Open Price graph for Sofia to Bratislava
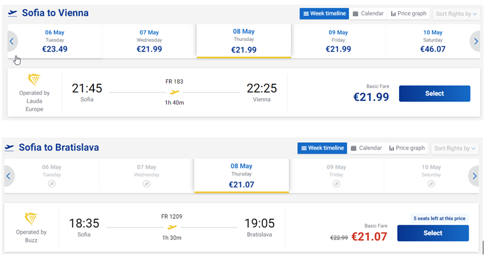The width and height of the screenshot is (487, 255). [x=407, y=148]
